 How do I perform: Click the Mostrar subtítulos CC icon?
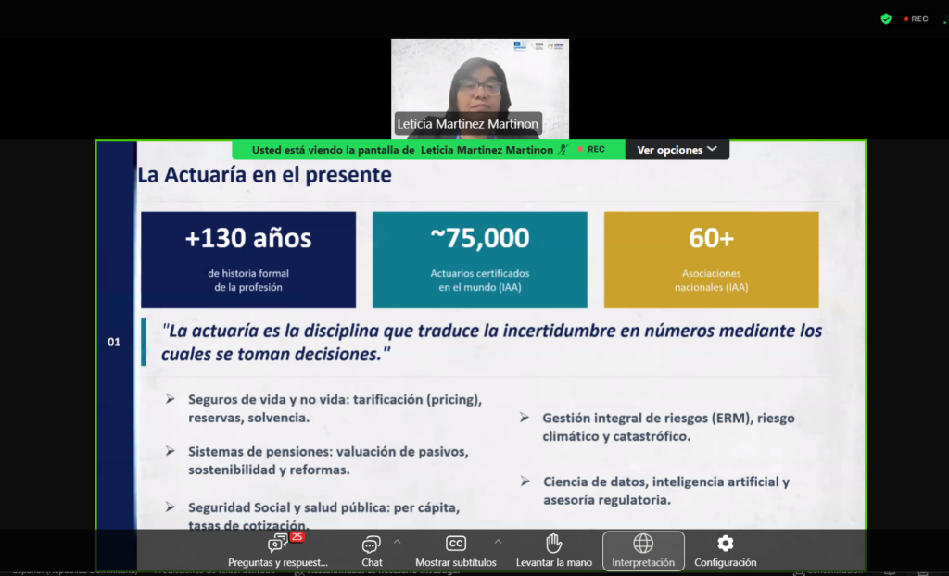[x=455, y=544]
